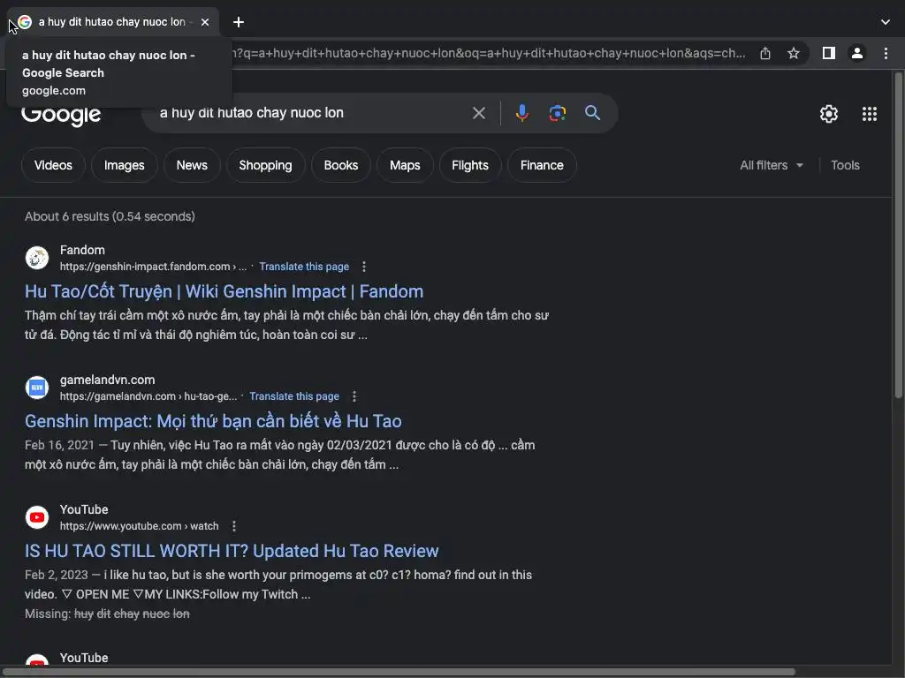Screen dimensions: 905x678
Task: Open the search Tools options
Action: coord(845,165)
